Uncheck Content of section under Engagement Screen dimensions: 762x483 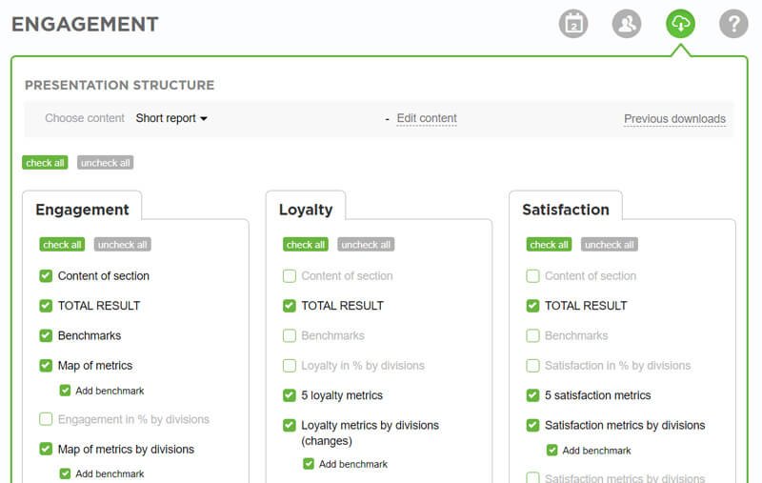46,276
